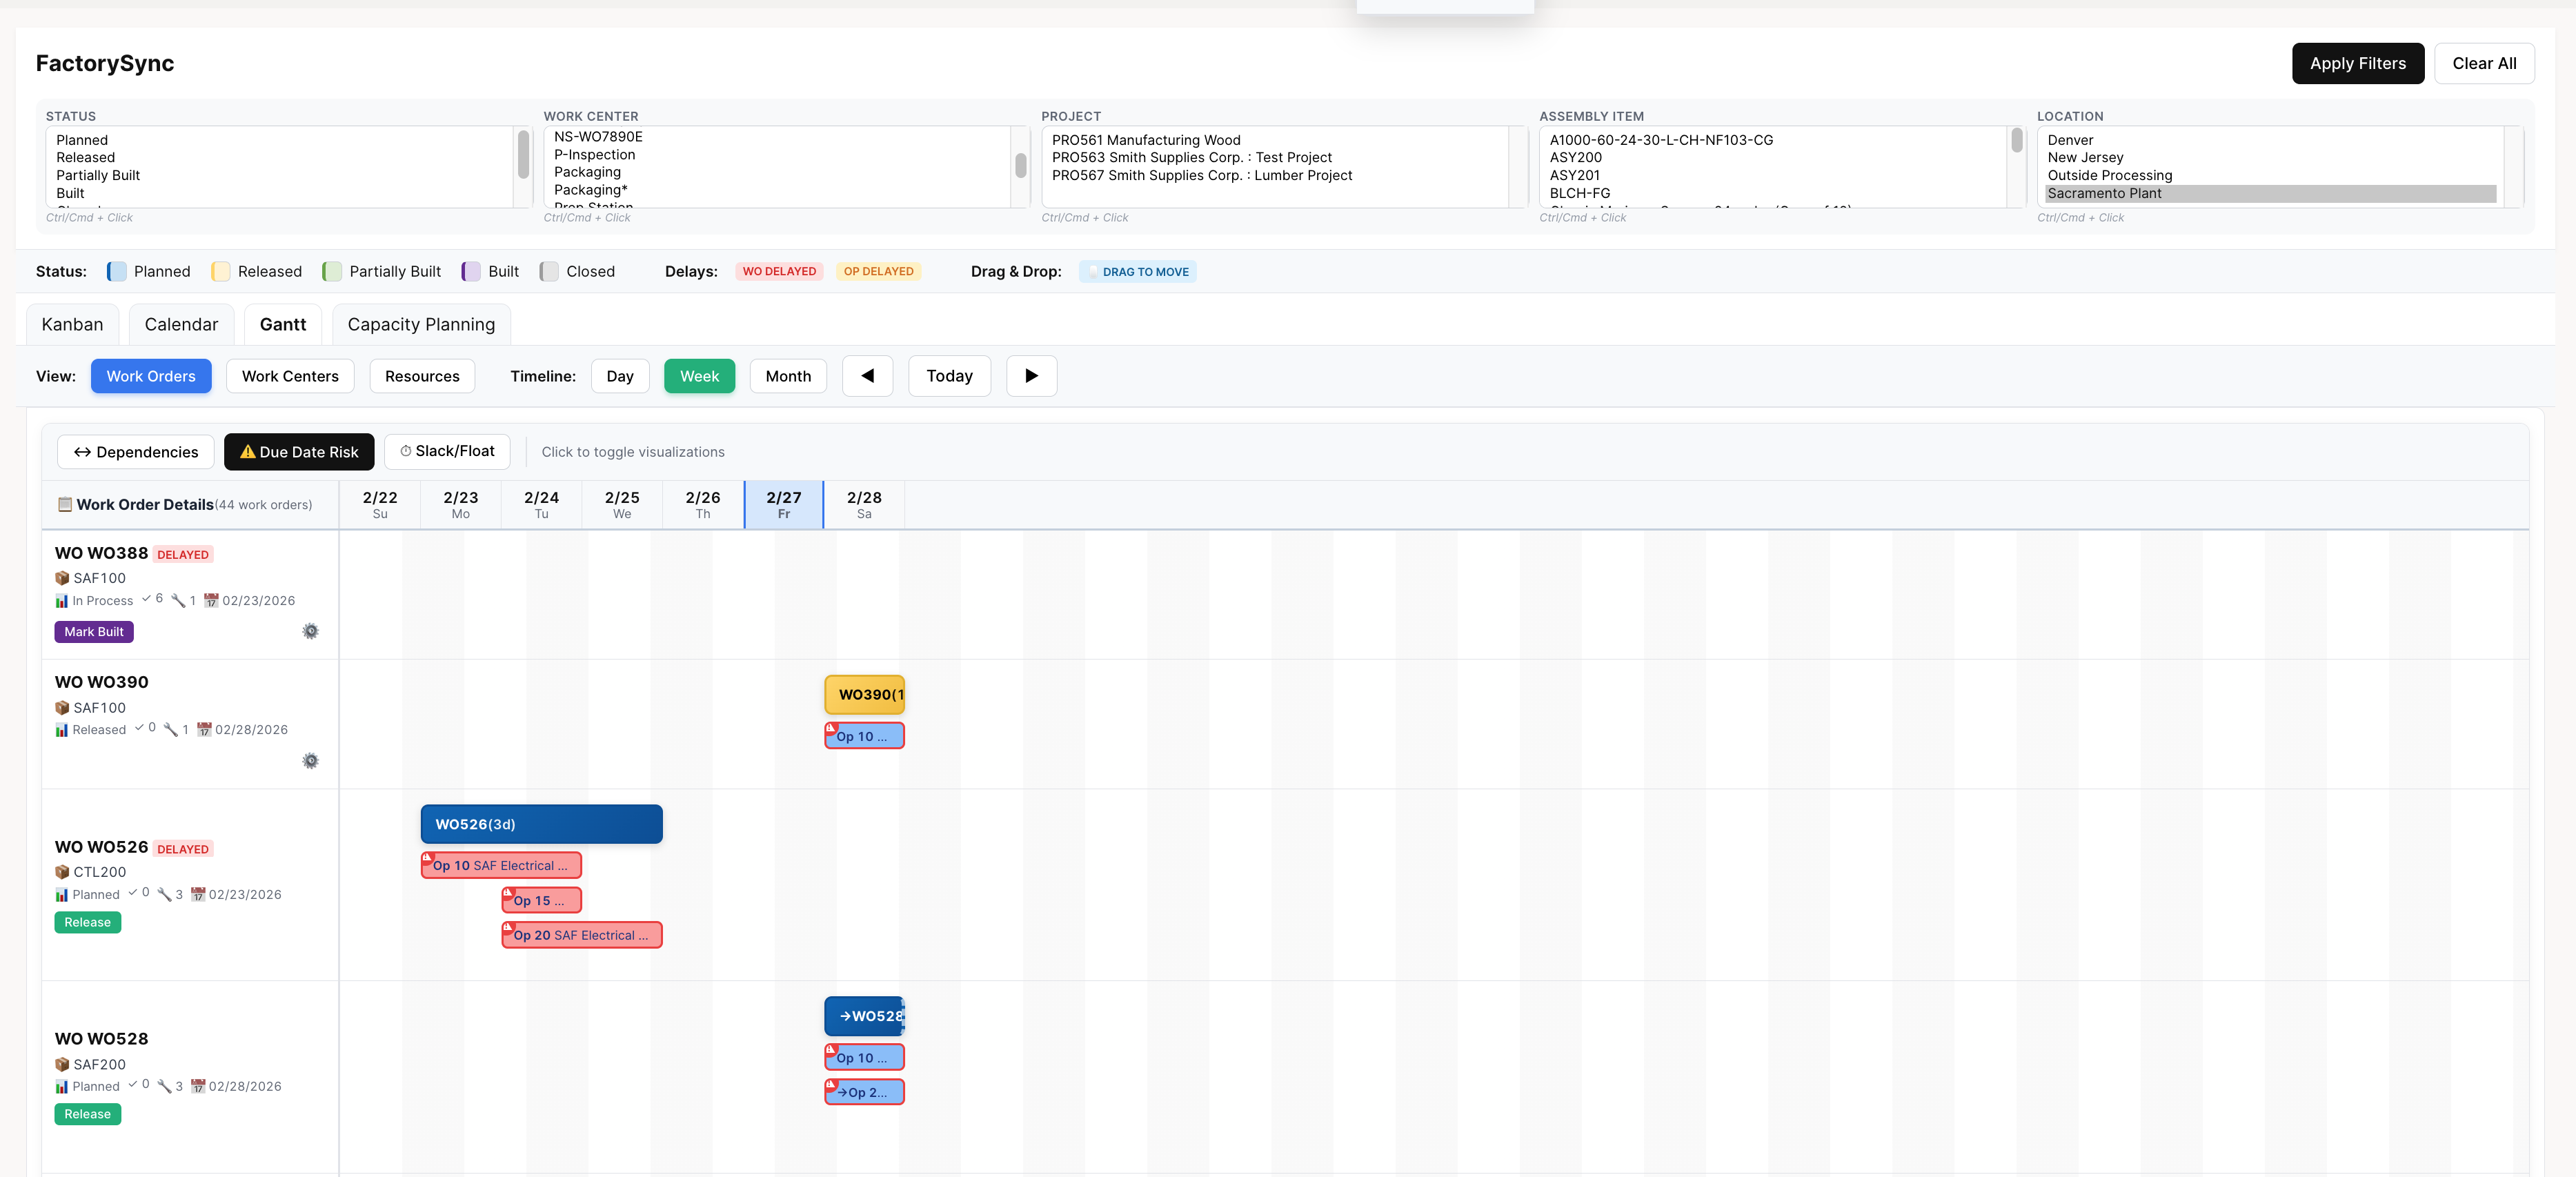Screen dimensions: 2576x1177
Task: Click the gear icon on WO390 row
Action: click(x=310, y=760)
